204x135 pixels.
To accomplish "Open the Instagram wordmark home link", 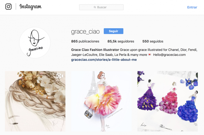I will point(31,7).
